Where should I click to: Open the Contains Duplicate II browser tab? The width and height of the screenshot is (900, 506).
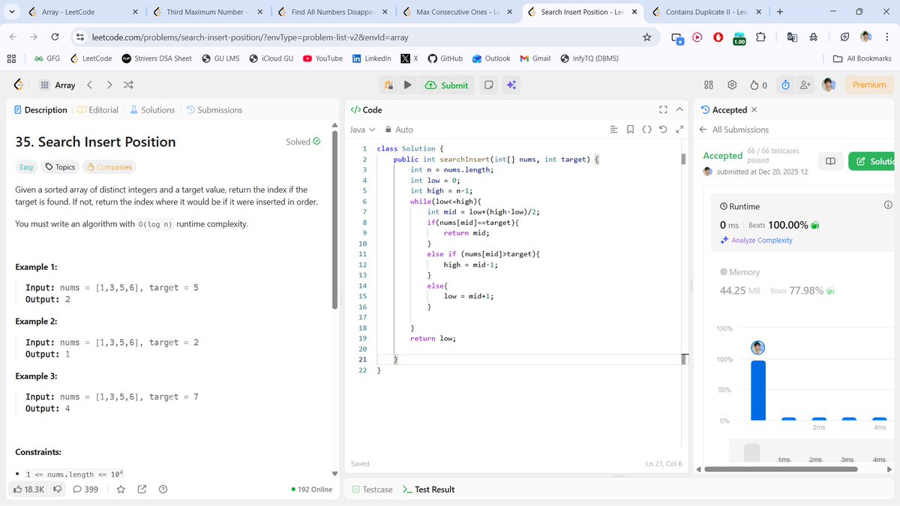pyautogui.click(x=703, y=12)
